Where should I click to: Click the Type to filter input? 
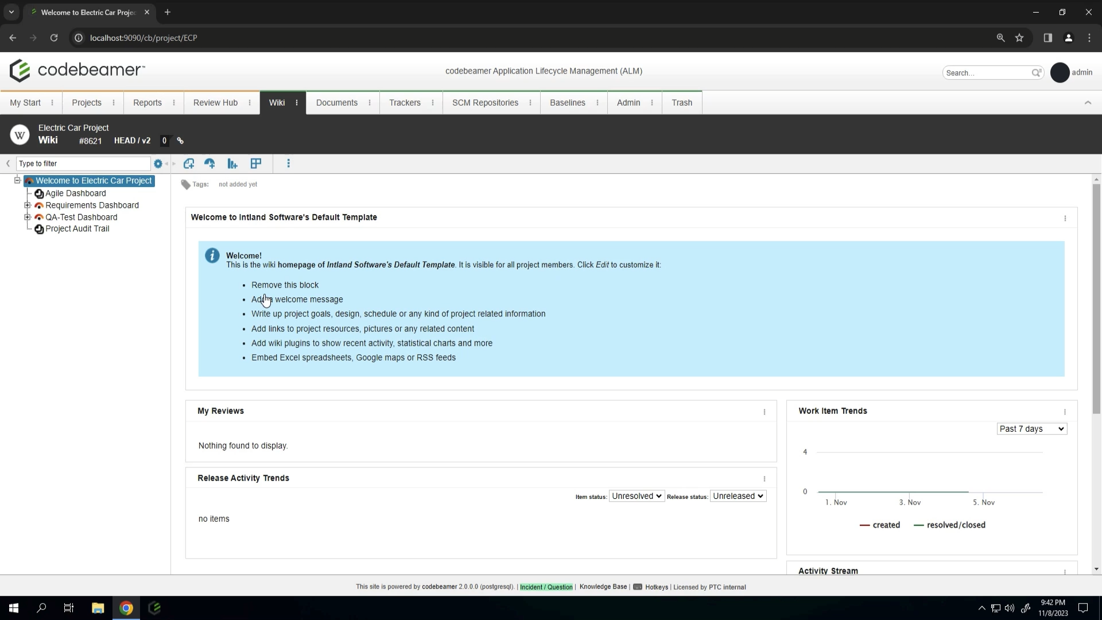point(83,164)
